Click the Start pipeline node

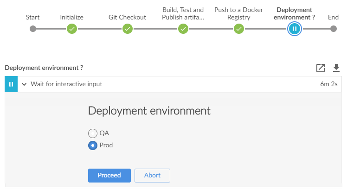32,29
